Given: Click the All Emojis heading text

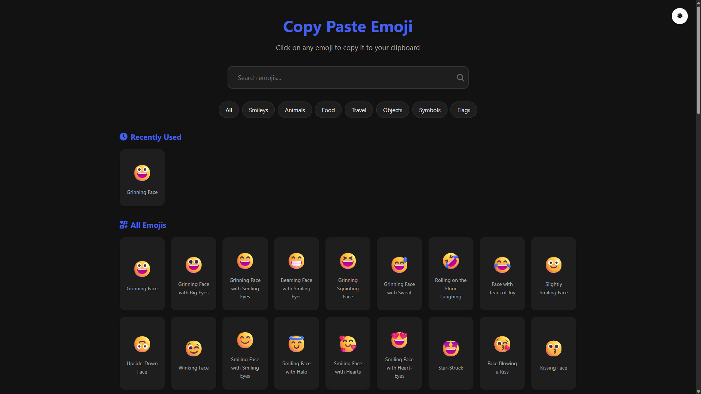Looking at the screenshot, I should pos(148,225).
